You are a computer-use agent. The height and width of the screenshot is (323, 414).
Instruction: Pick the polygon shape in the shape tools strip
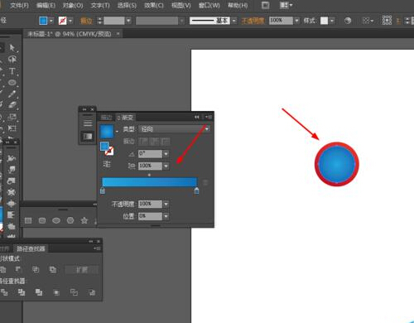point(70,220)
